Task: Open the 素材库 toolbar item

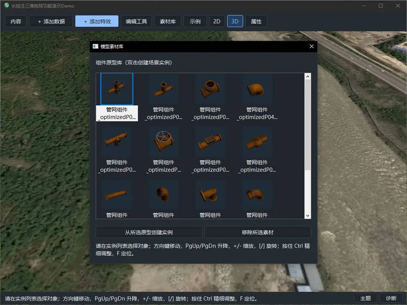Action: tap(168, 21)
